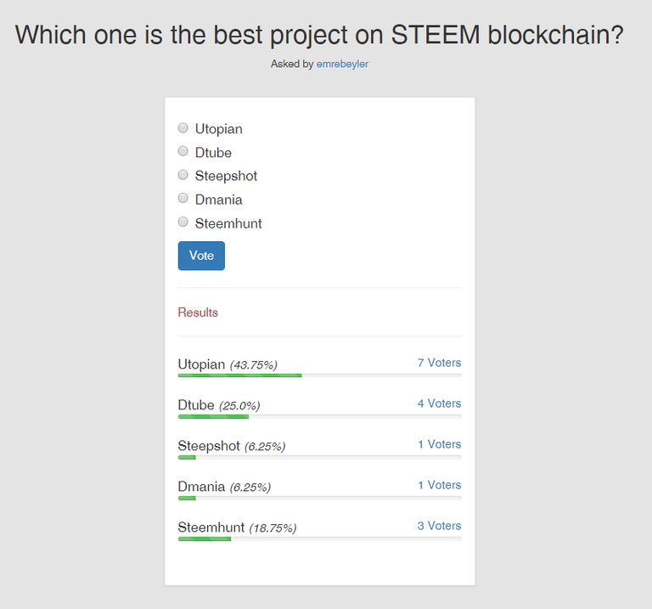The height and width of the screenshot is (609, 652).
Task: Click the Utopian option label text
Action: 219,129
